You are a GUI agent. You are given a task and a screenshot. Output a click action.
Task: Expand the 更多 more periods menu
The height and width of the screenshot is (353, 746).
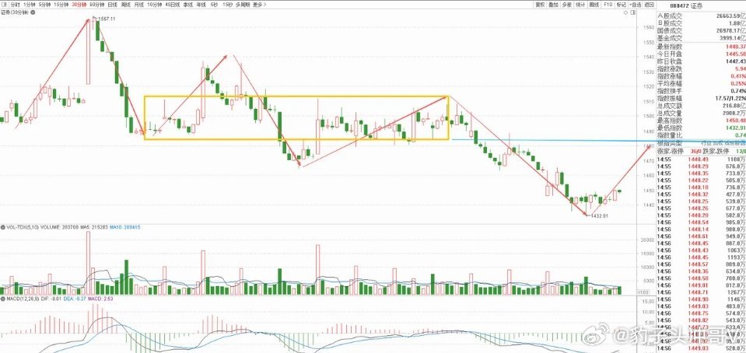tap(259, 5)
